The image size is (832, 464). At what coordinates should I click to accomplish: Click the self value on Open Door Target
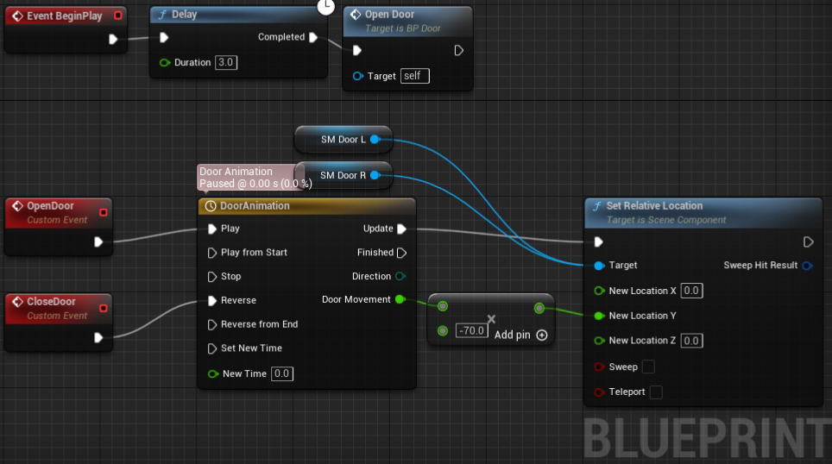point(415,76)
